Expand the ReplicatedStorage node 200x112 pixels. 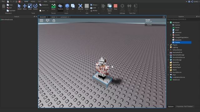click(168, 55)
